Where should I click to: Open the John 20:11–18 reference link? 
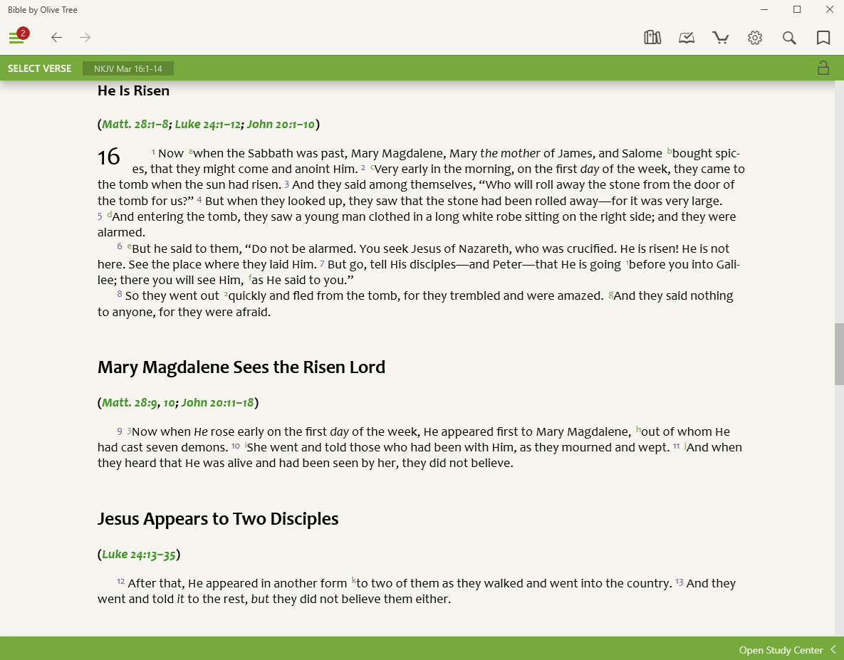tap(217, 403)
